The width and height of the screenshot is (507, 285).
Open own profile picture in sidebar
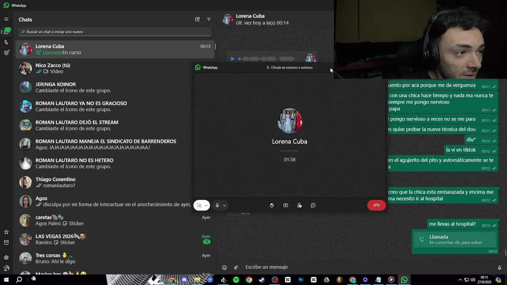pos(6,268)
